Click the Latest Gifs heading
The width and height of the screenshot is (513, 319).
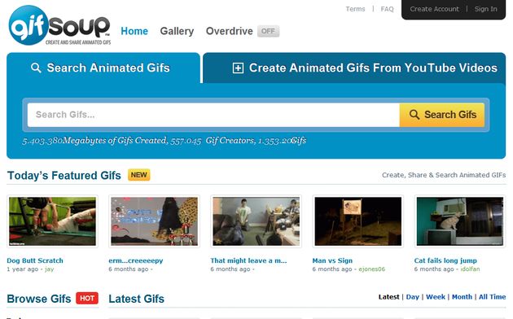(137, 299)
